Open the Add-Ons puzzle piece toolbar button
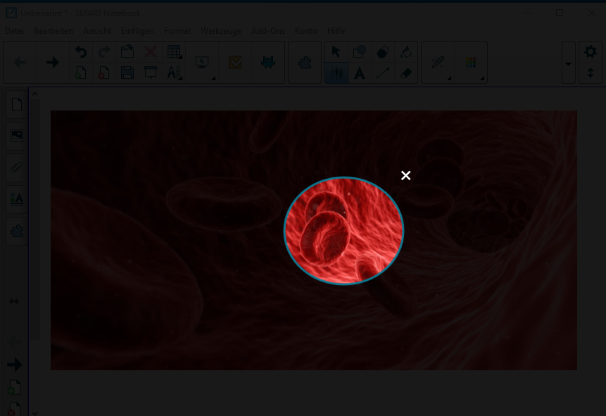Viewport: 606px width, 416px height. tap(305, 62)
